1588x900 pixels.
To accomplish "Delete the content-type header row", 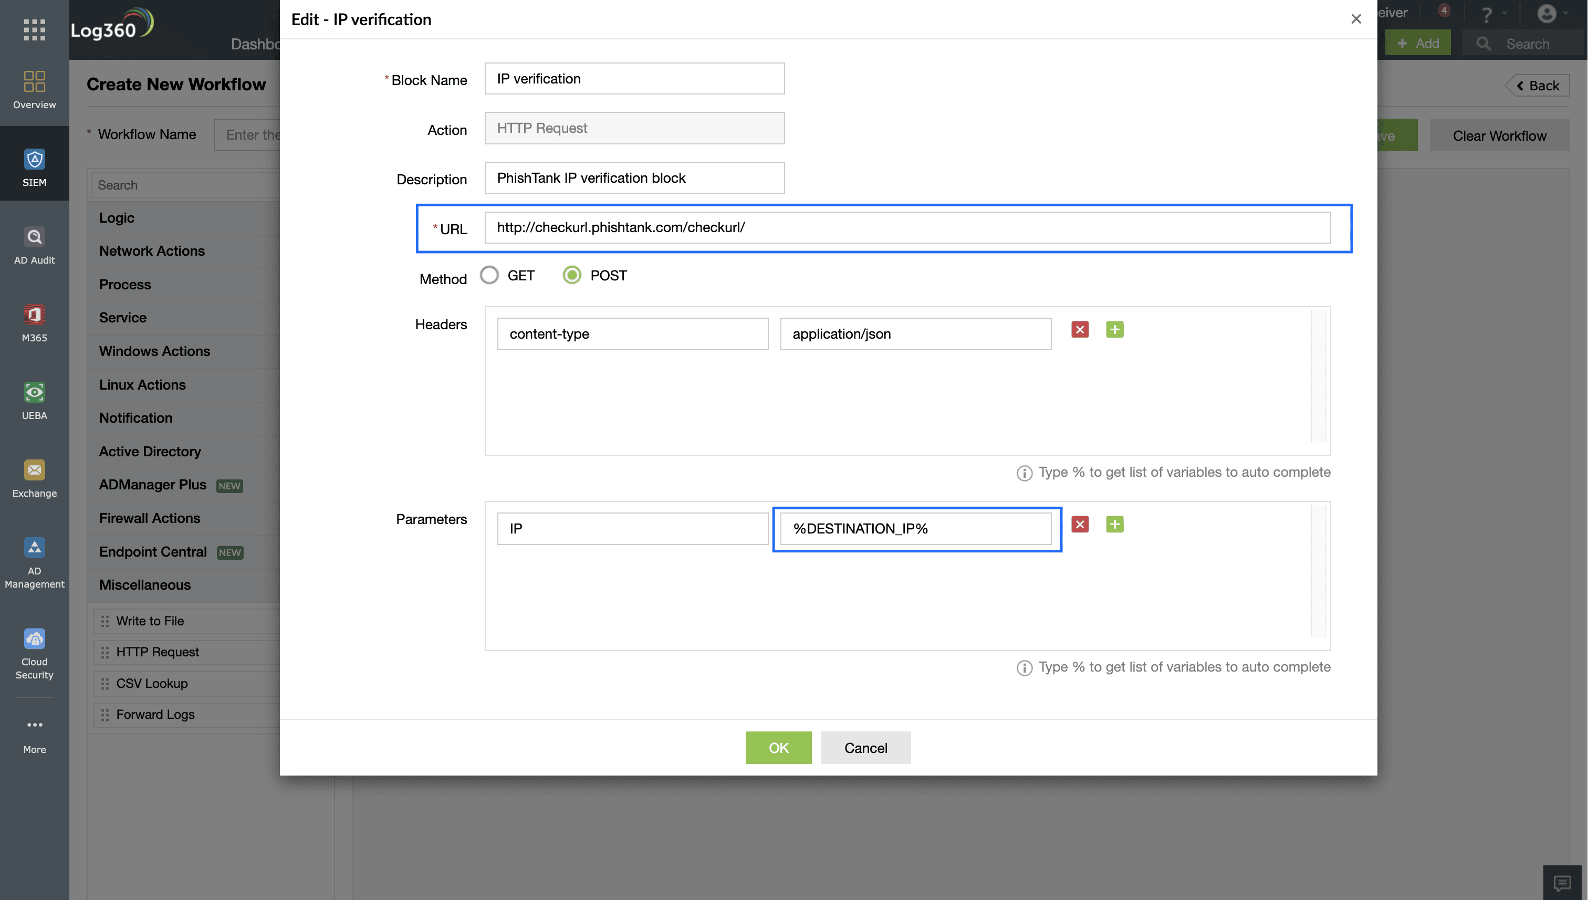I will pyautogui.click(x=1079, y=329).
